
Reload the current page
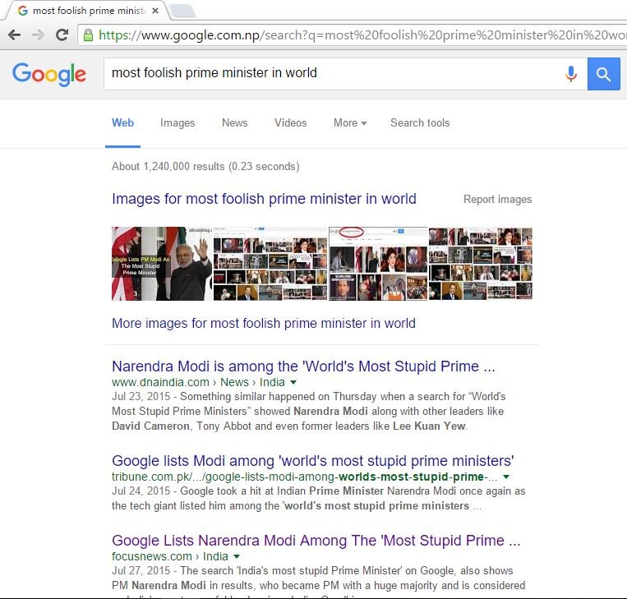62,35
